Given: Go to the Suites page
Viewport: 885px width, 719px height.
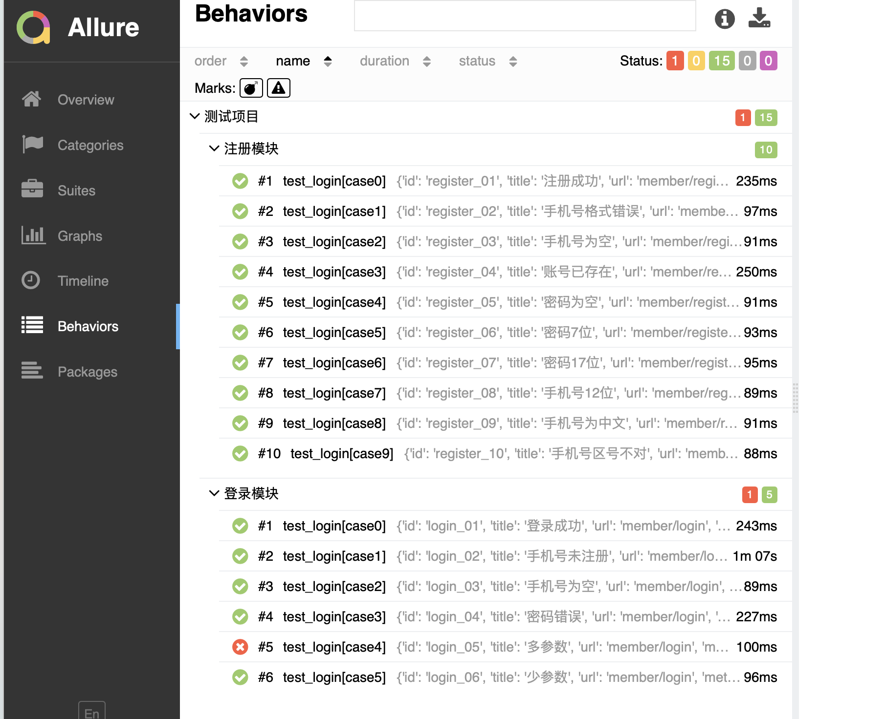Looking at the screenshot, I should [x=76, y=190].
